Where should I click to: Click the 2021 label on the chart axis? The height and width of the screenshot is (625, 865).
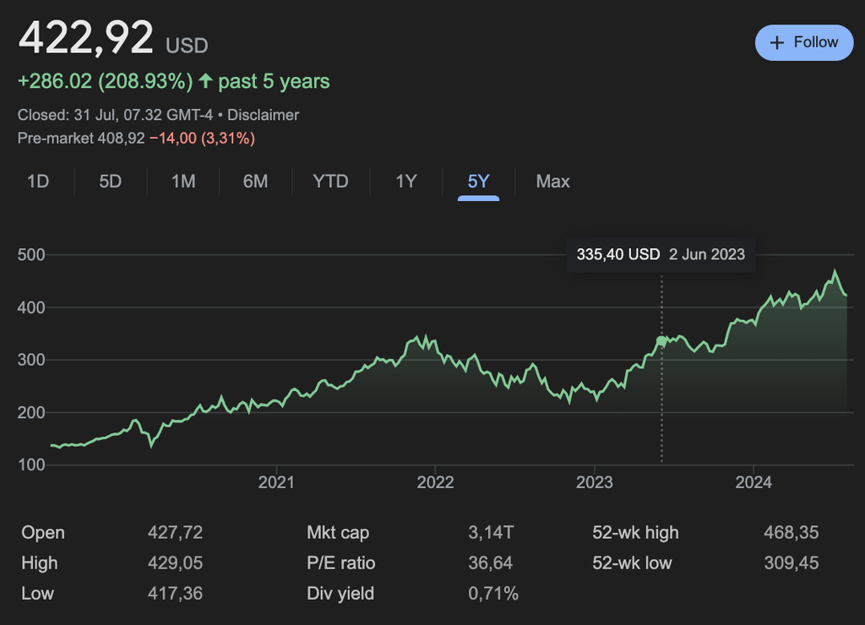tap(276, 483)
